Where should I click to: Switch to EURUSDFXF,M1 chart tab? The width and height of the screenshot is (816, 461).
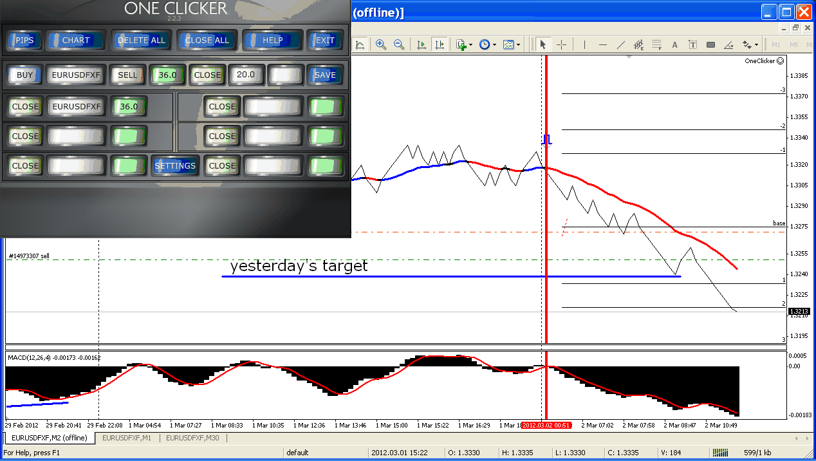126,438
